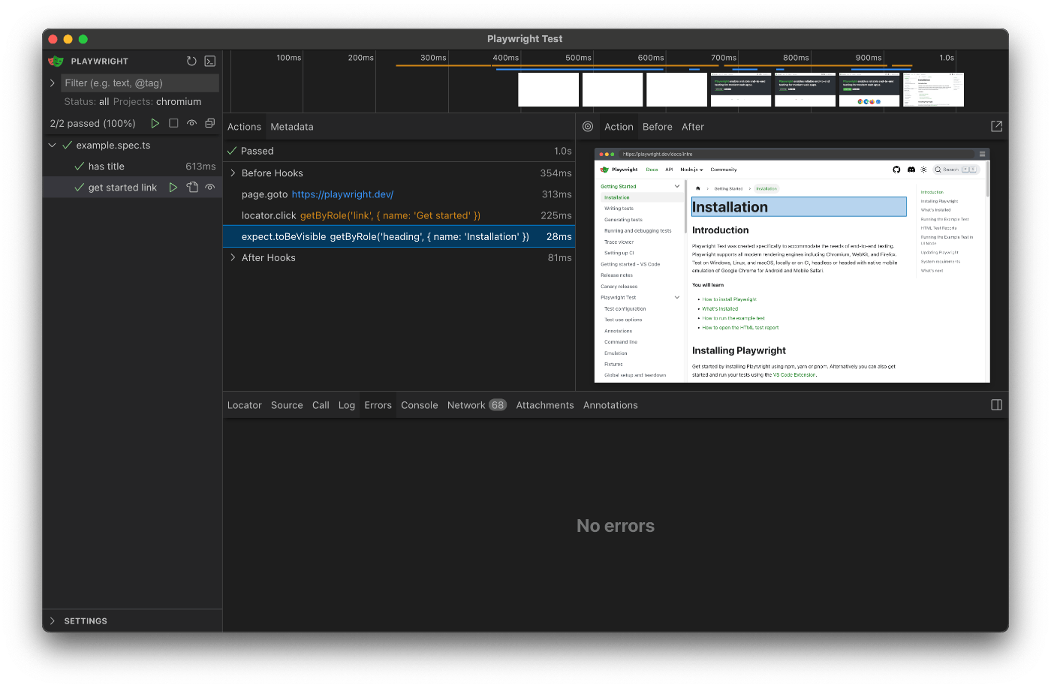Screen dimensions: 1051x688
Task: Run the 'get started link' test
Action: click(173, 188)
